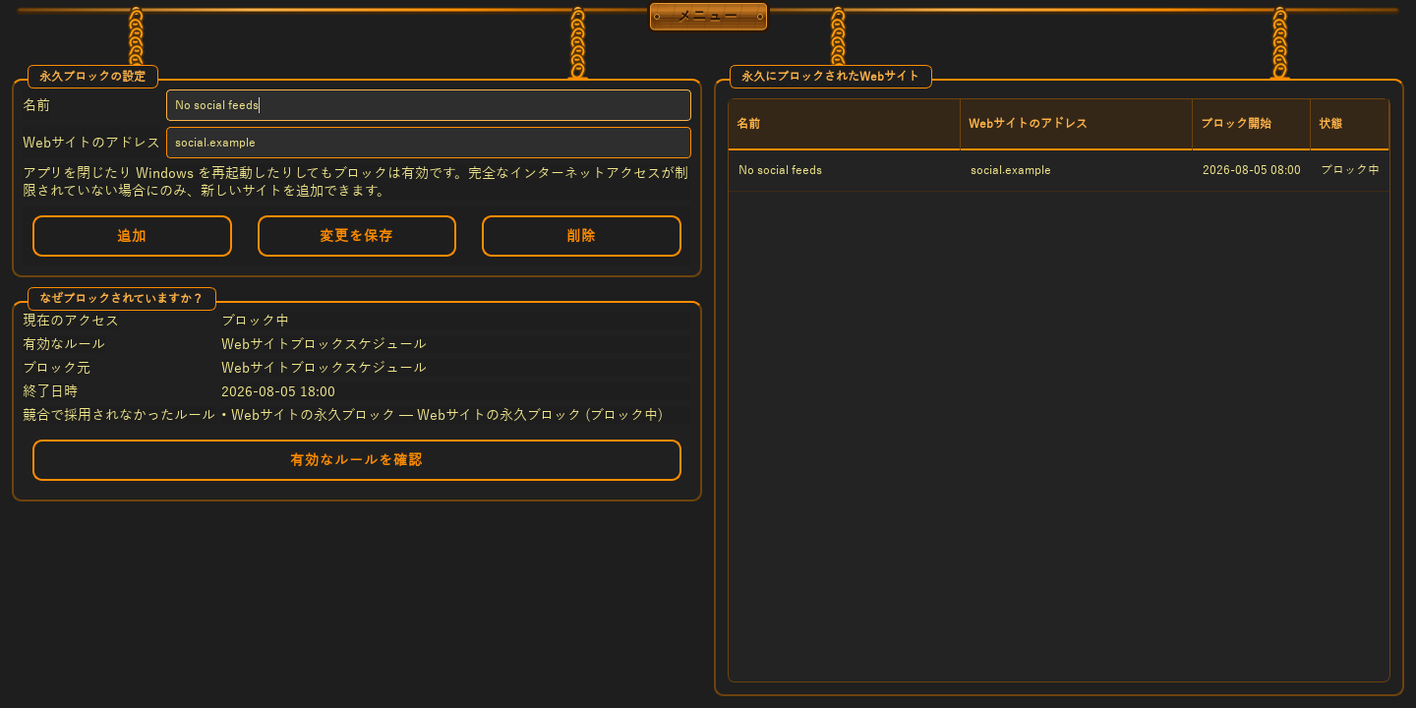Image resolution: width=1416 pixels, height=708 pixels.
Task: Click the 有効なルール value Webサイトブロックスケジュール
Action: coord(324,344)
